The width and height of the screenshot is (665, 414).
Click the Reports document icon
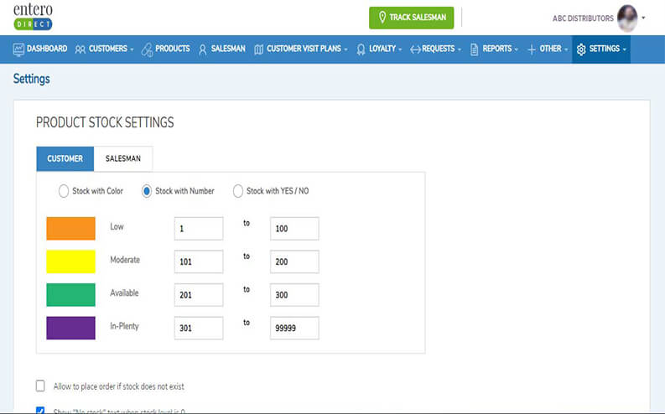(475, 49)
